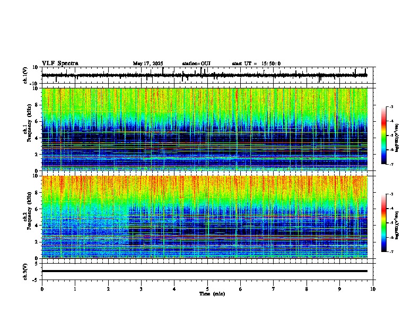This screenshot has width=420, height=324.
Task: Click the 'station=OUI' label
Action: [x=196, y=64]
